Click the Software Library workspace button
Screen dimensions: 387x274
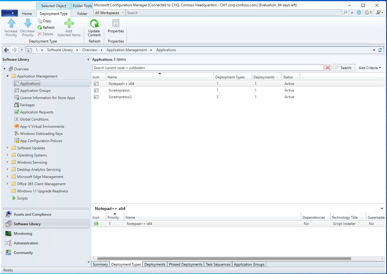click(x=46, y=224)
